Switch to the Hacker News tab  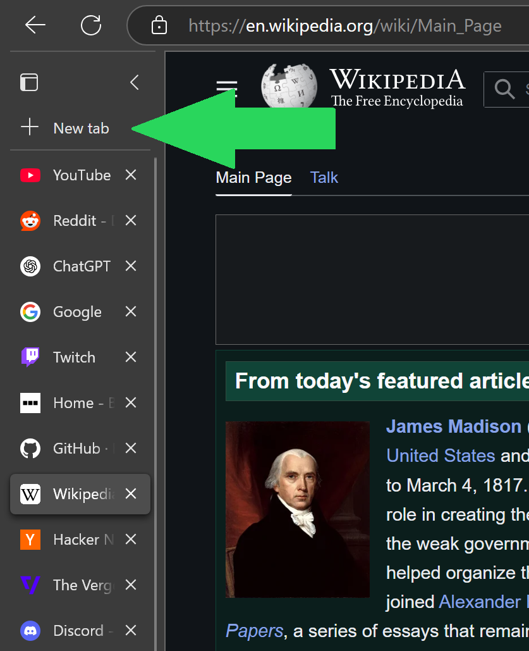pos(76,540)
